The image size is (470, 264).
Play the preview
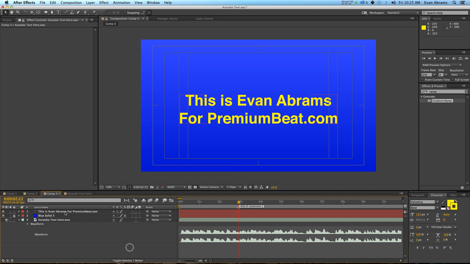coord(435,59)
